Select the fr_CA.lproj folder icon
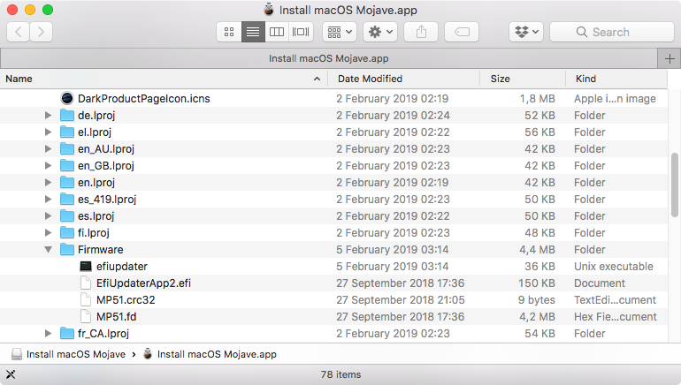 [x=67, y=334]
